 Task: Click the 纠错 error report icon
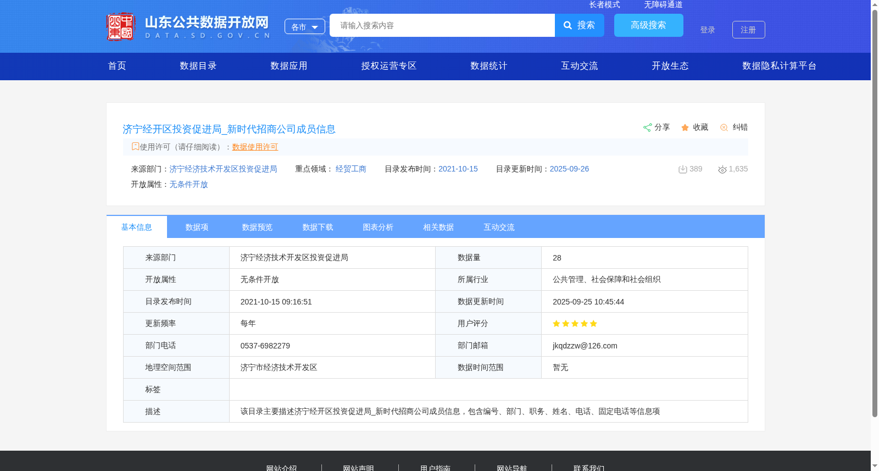(724, 128)
